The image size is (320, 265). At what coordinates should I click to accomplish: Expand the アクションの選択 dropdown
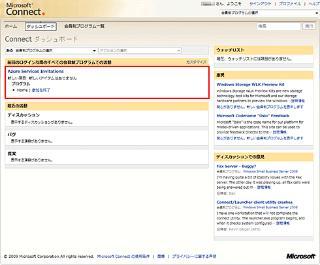click(140, 51)
